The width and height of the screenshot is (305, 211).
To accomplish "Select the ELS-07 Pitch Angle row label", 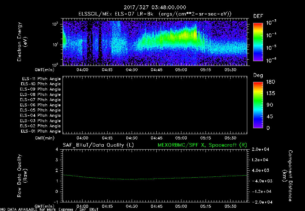I will (41, 100).
